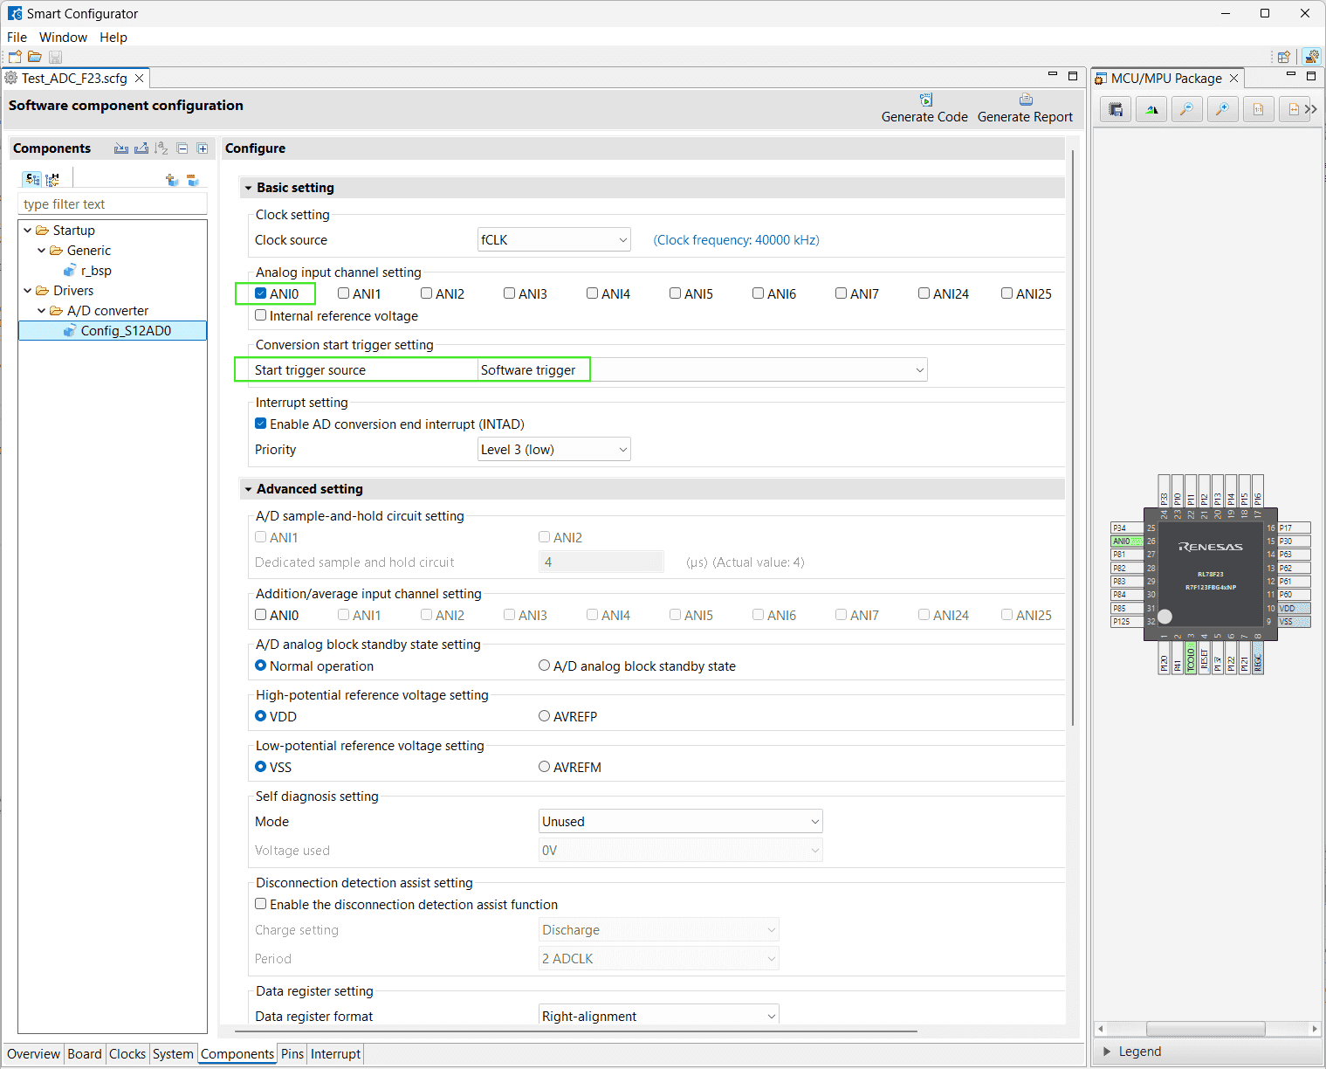Select r_bsp in the component tree
This screenshot has width=1326, height=1069.
pos(96,271)
